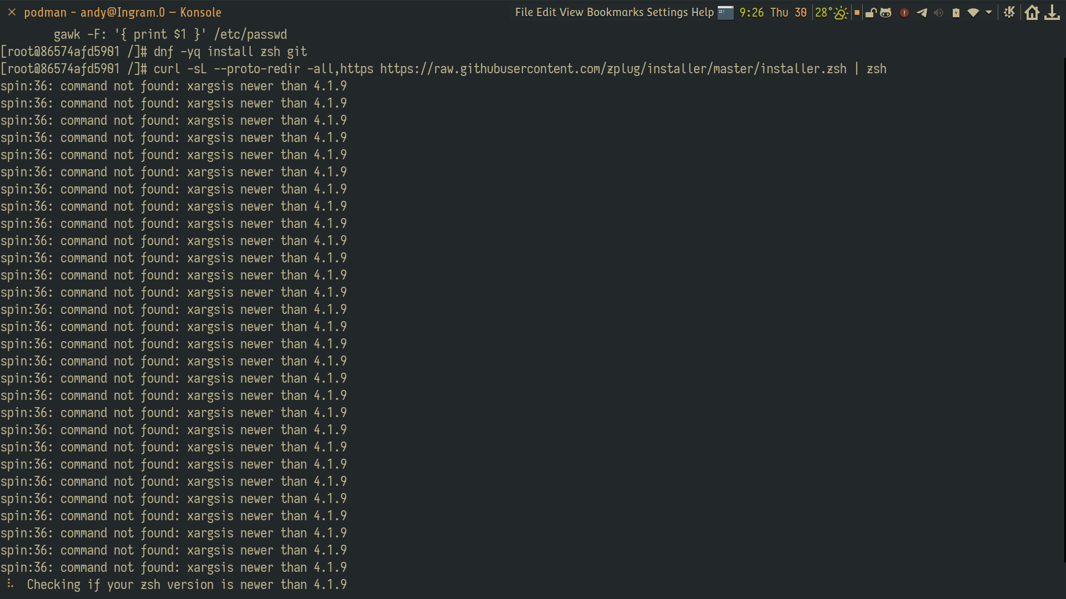Screen dimensions: 1066x599
Task: Open the red notification alert icon
Action: [903, 12]
